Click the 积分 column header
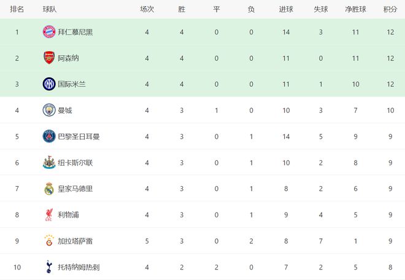Image resolution: width=405 pixels, height=280 pixels. 390,9
